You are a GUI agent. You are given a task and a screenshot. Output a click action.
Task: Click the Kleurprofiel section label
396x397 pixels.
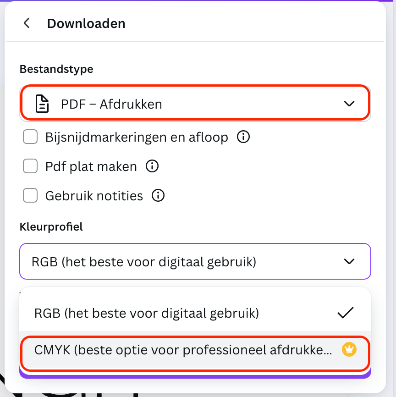[x=51, y=226]
